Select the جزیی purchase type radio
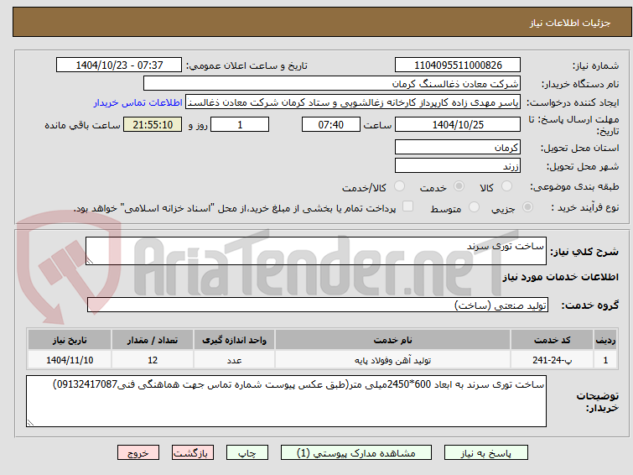This screenshot has width=633, height=475. pos(527,207)
